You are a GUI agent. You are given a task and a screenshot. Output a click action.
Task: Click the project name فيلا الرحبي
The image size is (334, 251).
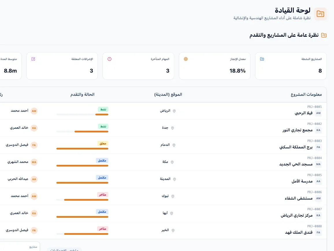(x=304, y=113)
